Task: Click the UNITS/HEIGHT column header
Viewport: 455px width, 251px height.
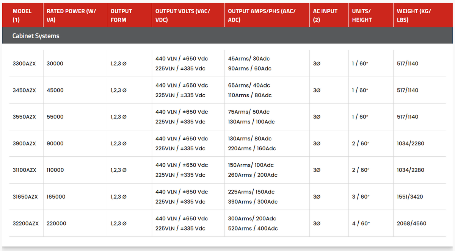Action: (x=362, y=16)
